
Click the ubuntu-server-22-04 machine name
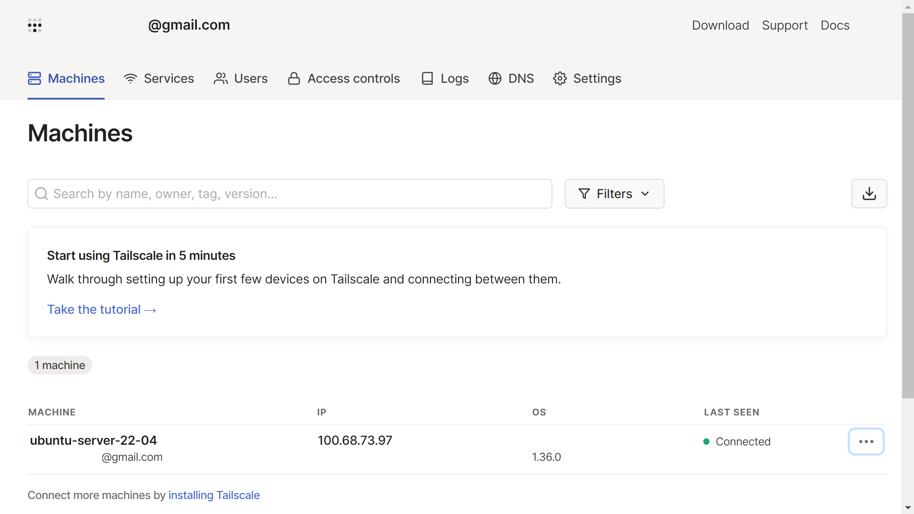(x=94, y=440)
